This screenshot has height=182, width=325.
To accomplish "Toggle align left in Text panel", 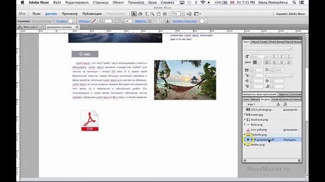I will pyautogui.click(x=267, y=62).
